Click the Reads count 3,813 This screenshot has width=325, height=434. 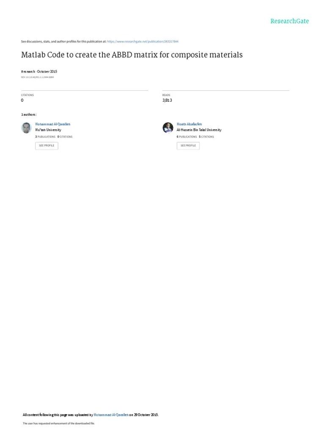(167, 100)
